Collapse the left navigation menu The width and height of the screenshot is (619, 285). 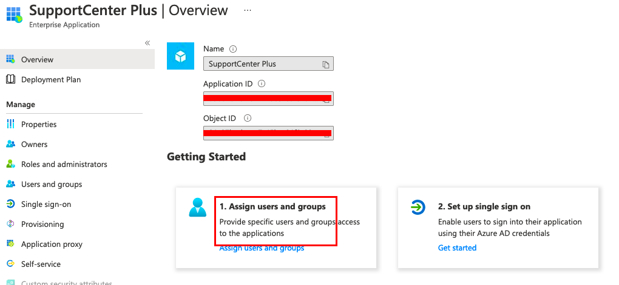coord(147,43)
